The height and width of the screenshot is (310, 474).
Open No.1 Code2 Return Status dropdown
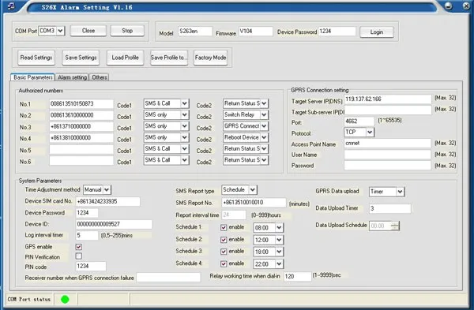point(264,103)
